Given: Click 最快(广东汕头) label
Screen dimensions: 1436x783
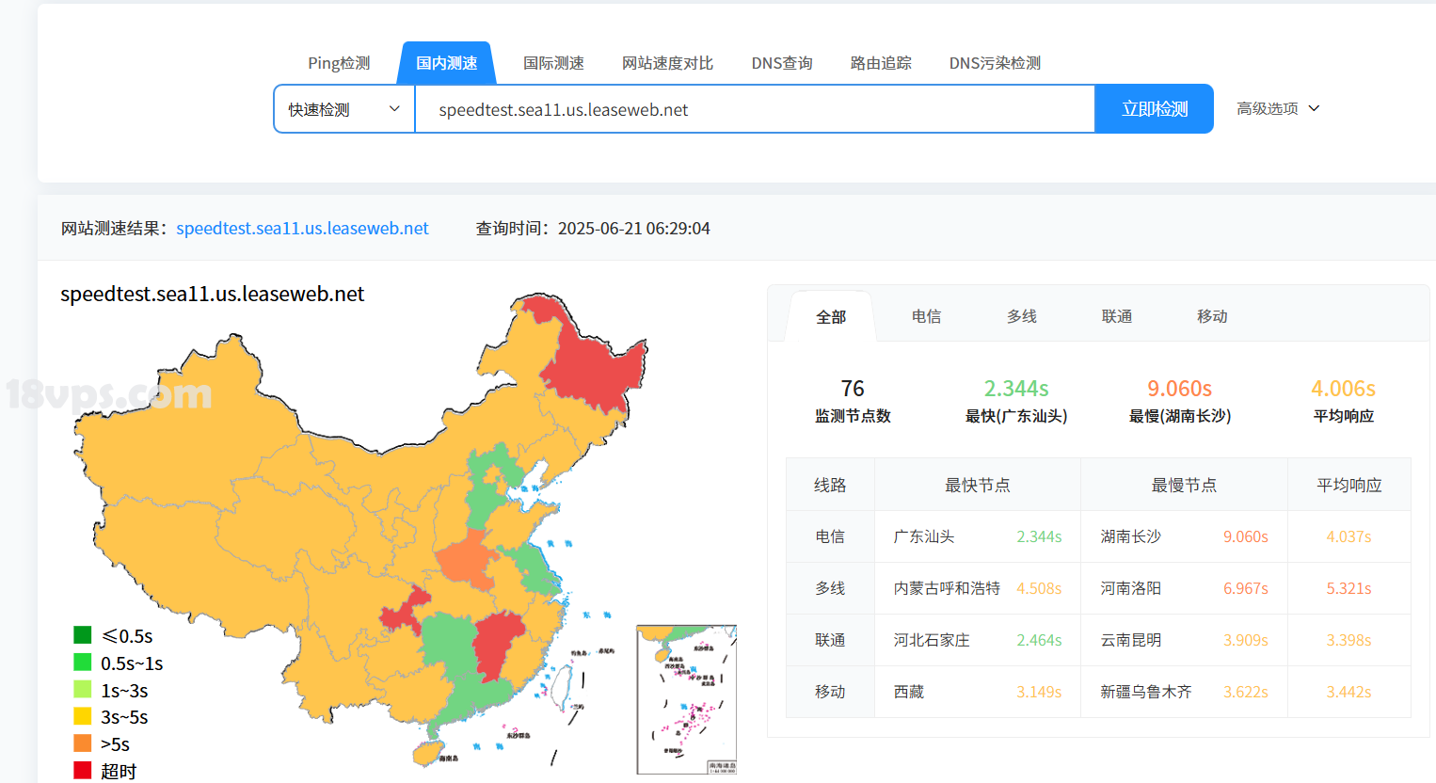Looking at the screenshot, I should click(x=1016, y=416).
